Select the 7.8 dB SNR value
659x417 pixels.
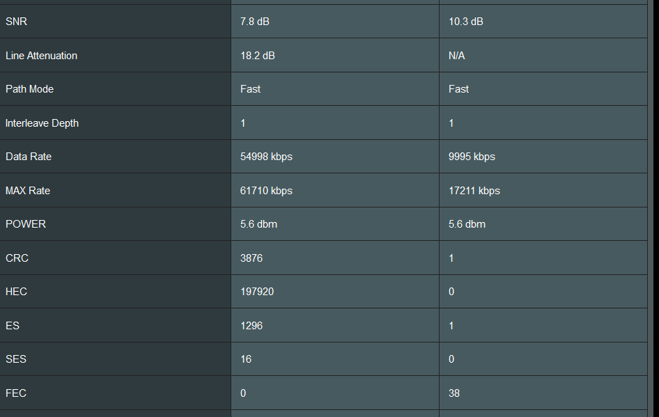pyautogui.click(x=255, y=22)
